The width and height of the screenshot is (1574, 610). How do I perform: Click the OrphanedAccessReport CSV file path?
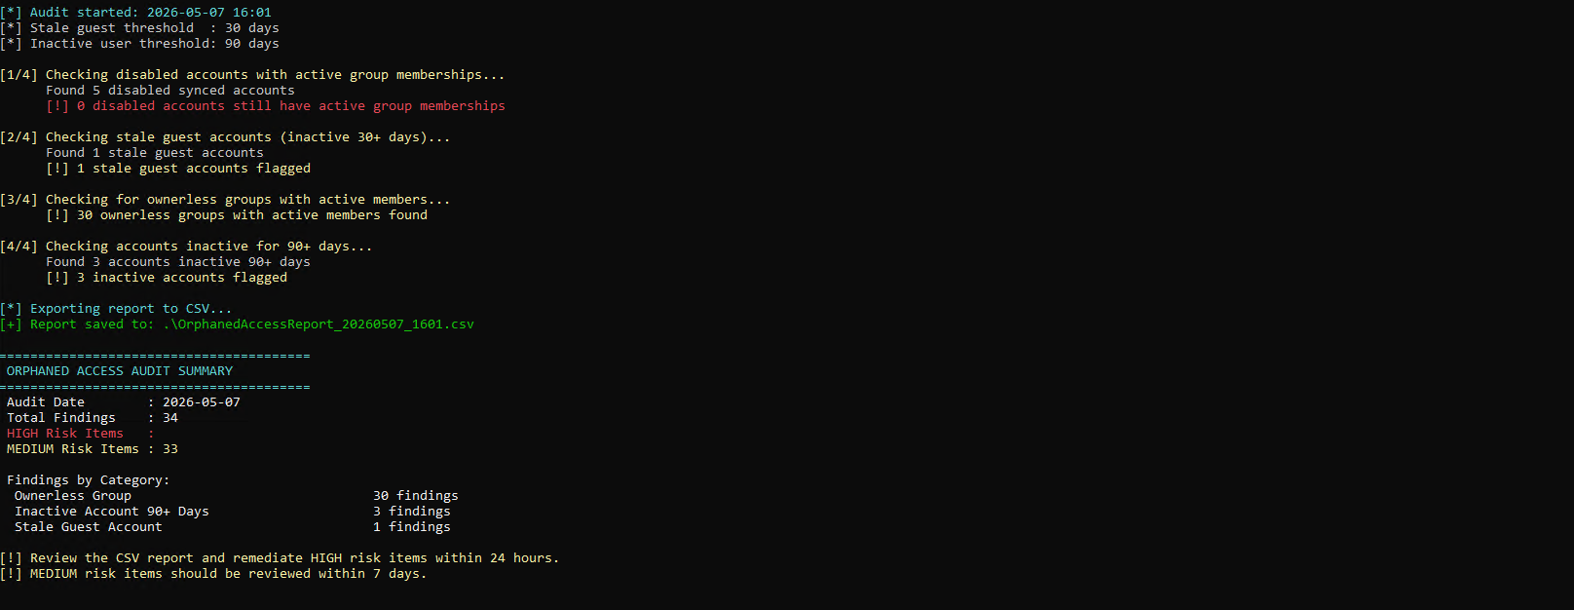pyautogui.click(x=319, y=324)
